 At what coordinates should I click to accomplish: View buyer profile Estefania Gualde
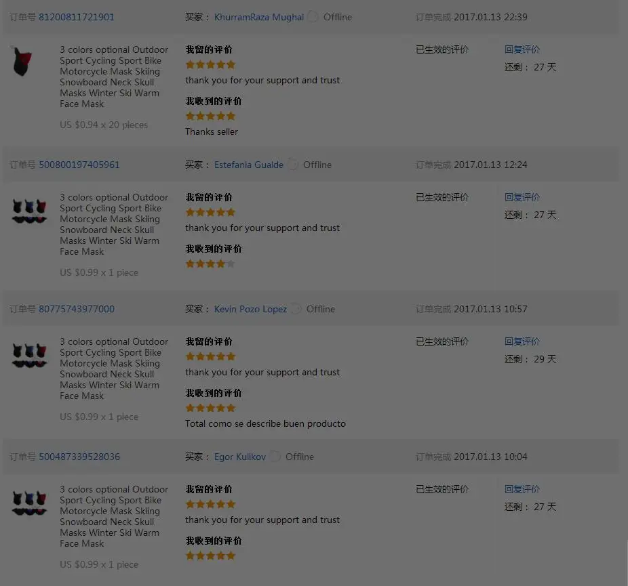click(249, 165)
